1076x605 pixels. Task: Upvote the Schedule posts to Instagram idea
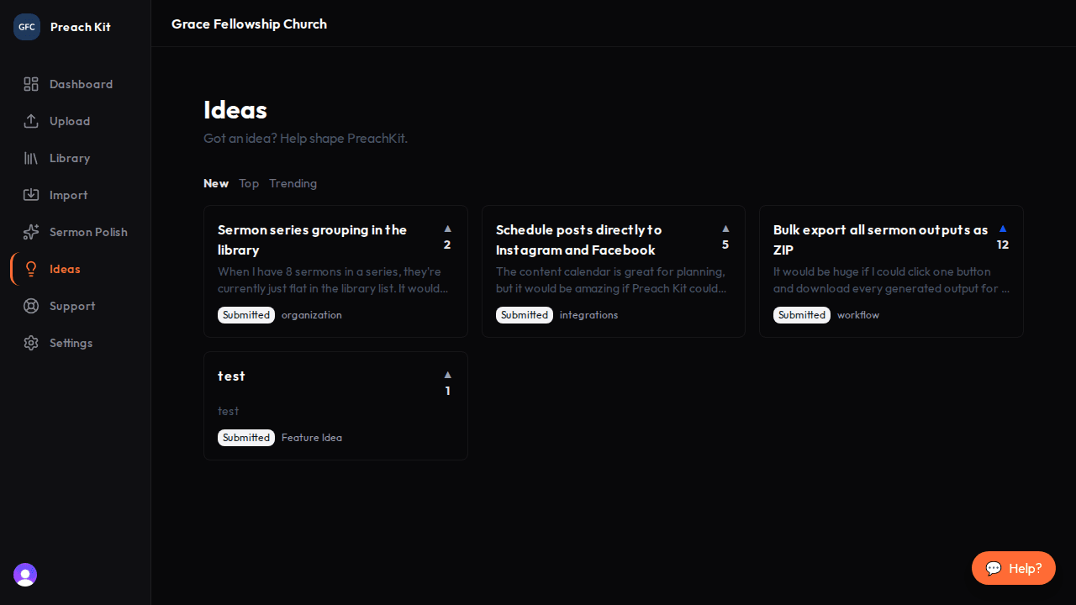pos(725,229)
